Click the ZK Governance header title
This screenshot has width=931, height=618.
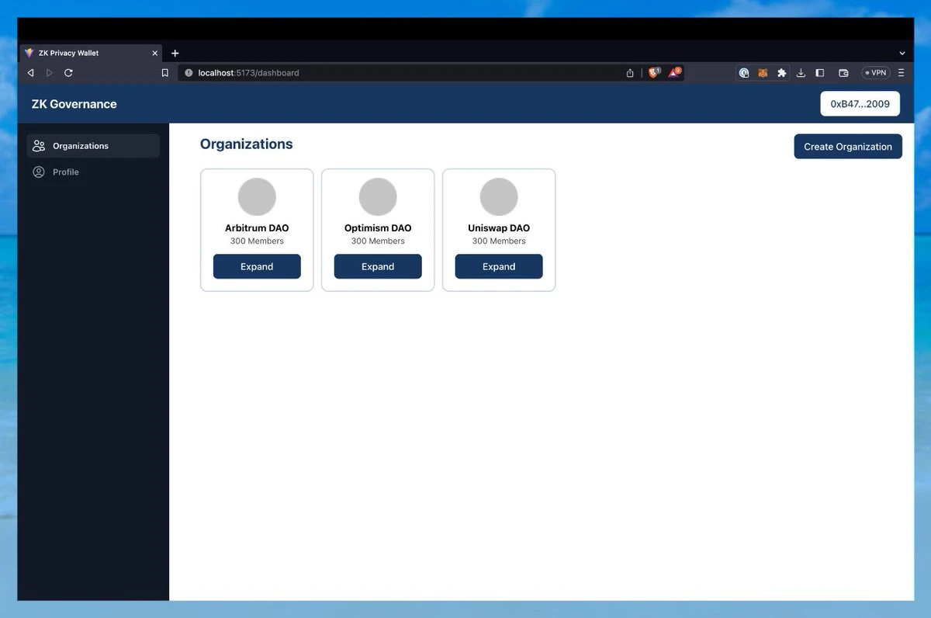coord(74,104)
